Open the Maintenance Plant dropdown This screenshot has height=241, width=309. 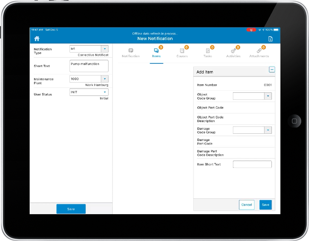[x=105, y=79]
